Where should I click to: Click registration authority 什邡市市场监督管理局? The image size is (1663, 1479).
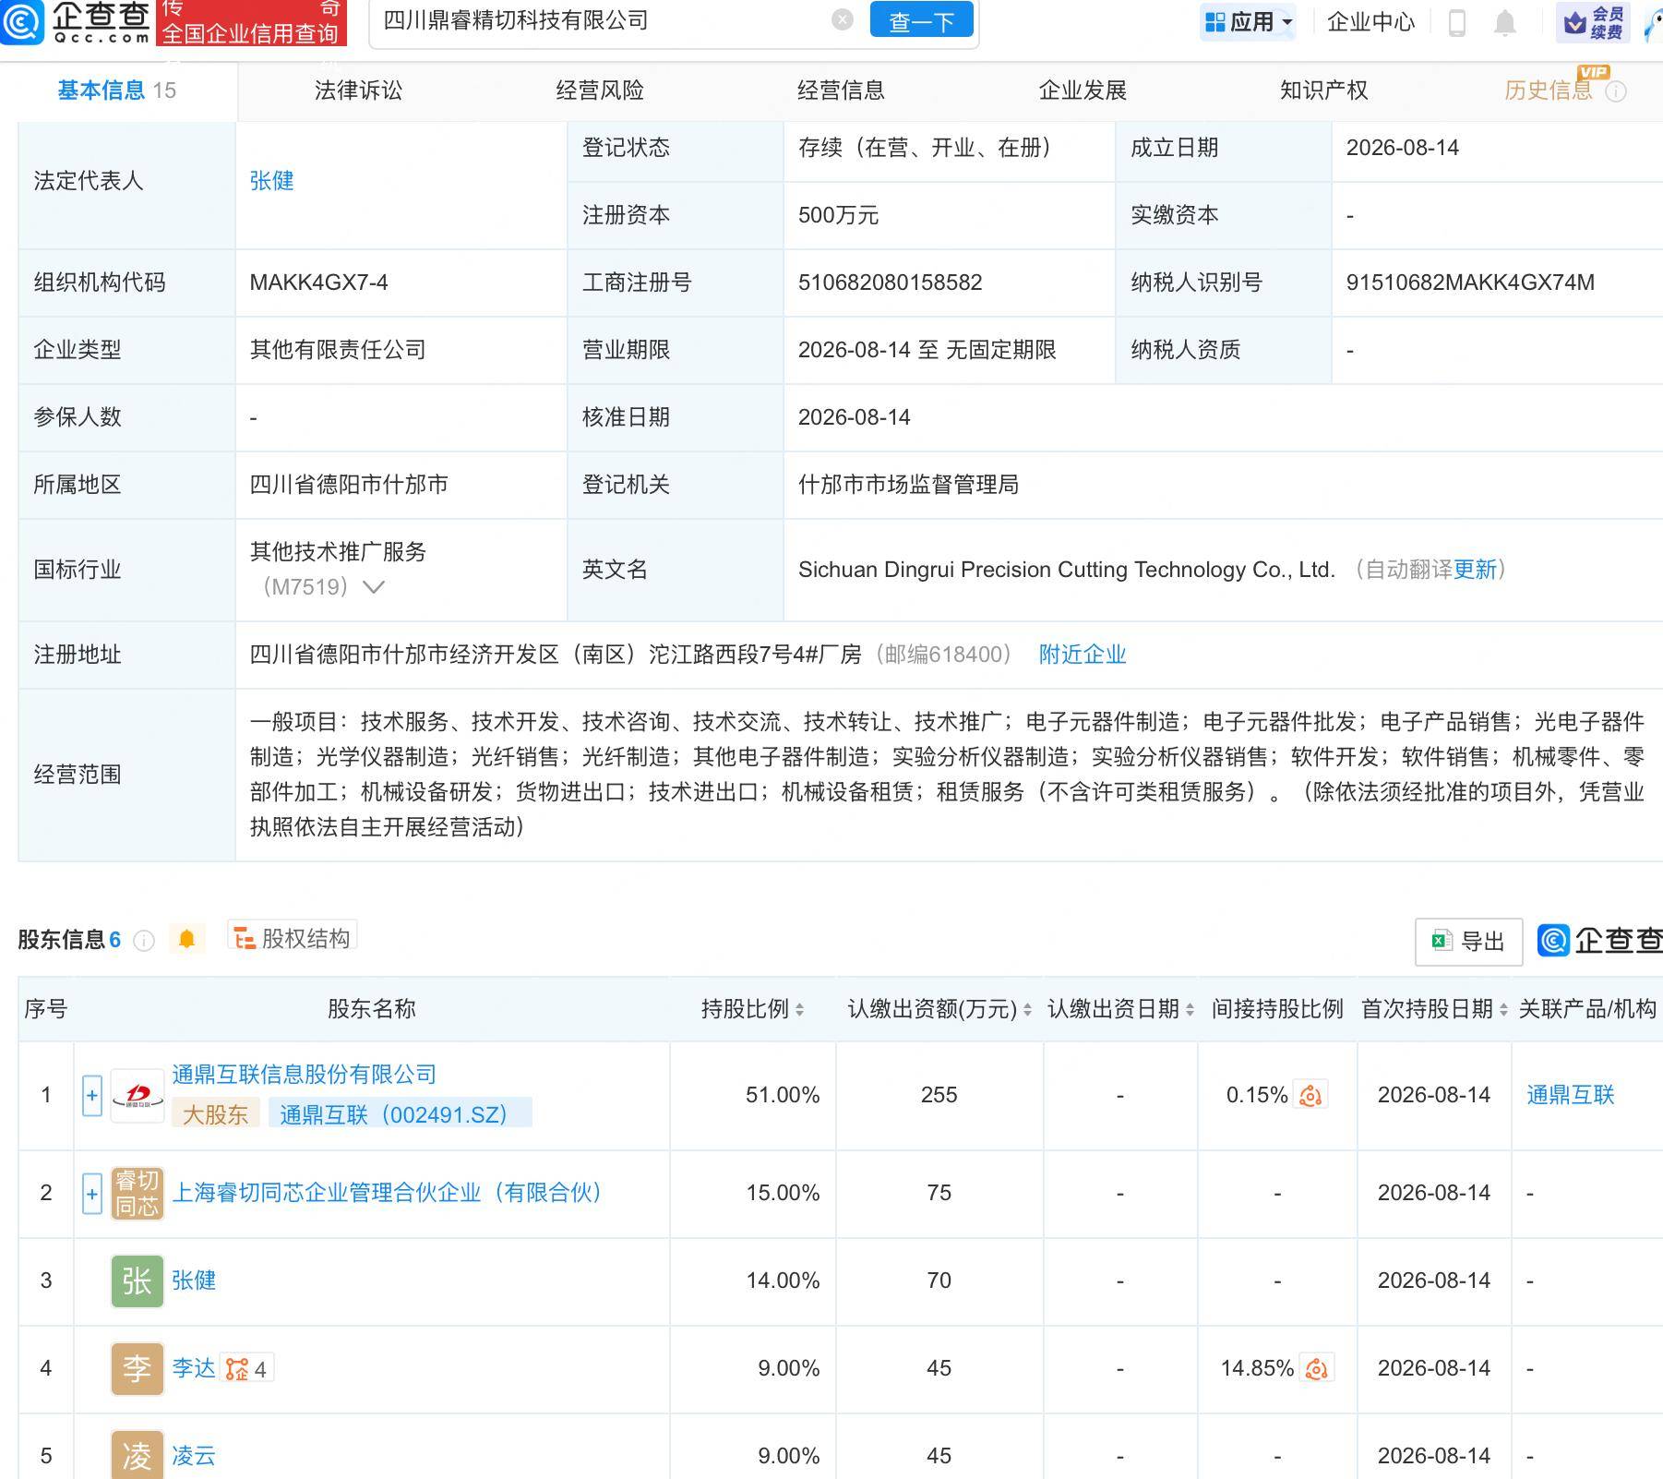click(x=908, y=485)
